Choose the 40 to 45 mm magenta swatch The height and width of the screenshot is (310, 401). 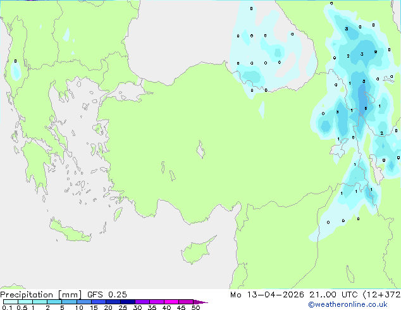tap(171, 302)
